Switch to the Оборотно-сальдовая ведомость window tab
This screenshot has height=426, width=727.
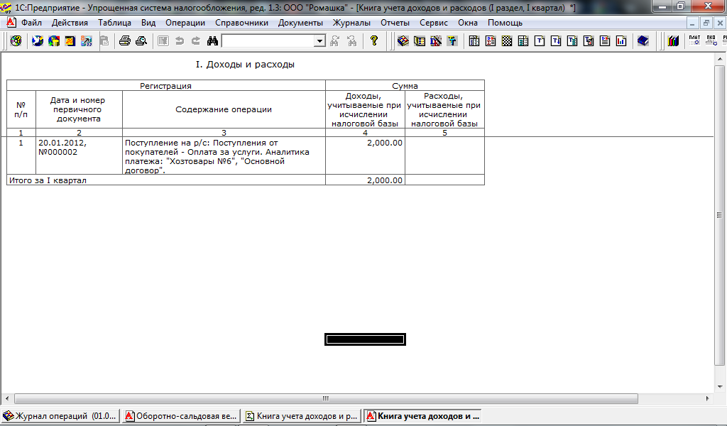point(181,416)
